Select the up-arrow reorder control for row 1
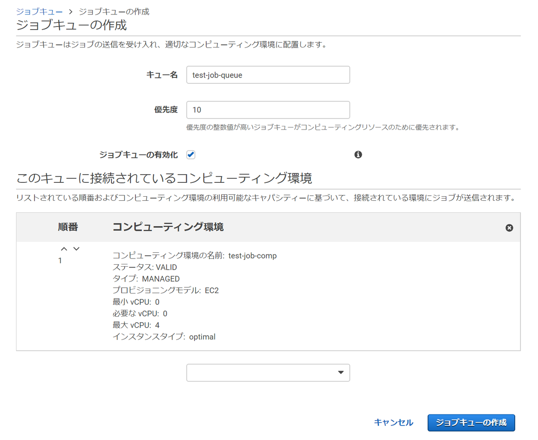 coord(64,248)
